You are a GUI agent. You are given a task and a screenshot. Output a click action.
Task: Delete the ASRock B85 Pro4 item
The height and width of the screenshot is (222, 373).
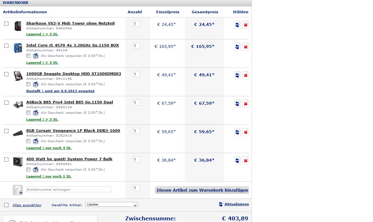tap(246, 104)
